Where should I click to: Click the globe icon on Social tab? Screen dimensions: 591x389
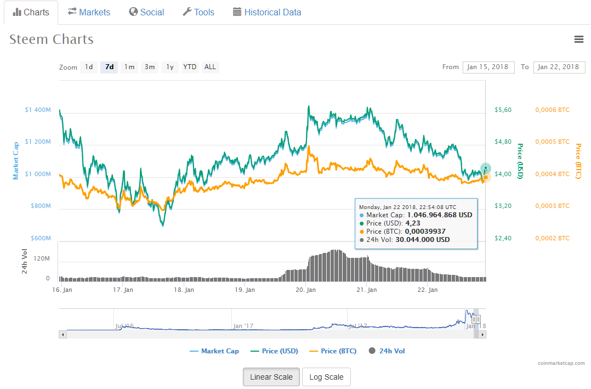tap(133, 12)
